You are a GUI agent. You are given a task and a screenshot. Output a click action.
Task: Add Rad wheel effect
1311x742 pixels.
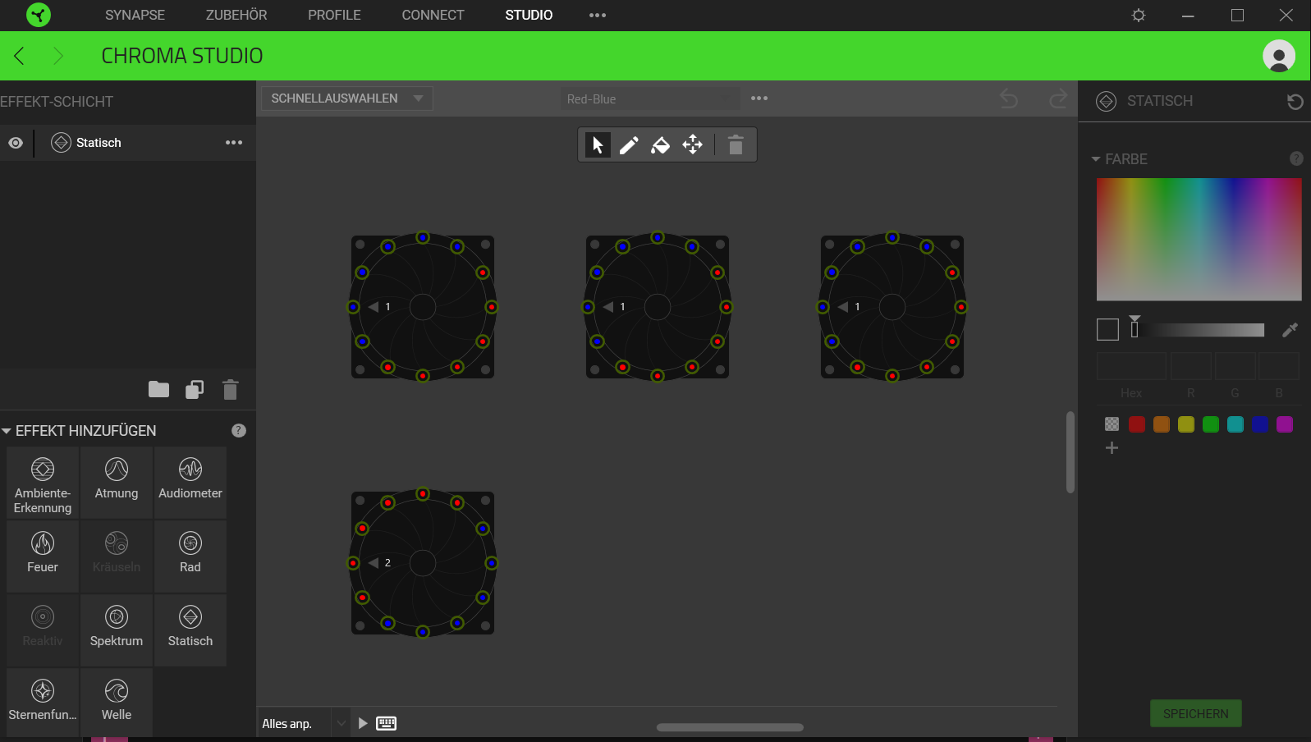click(190, 556)
